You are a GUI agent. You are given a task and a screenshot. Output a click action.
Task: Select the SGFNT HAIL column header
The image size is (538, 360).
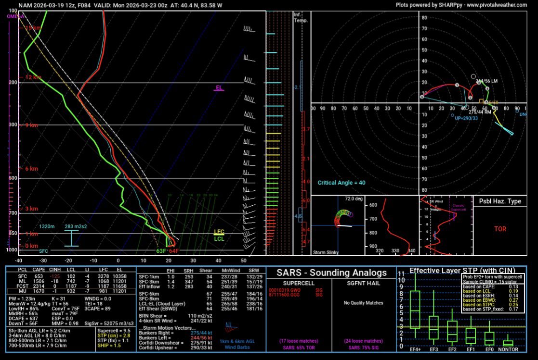point(363,283)
